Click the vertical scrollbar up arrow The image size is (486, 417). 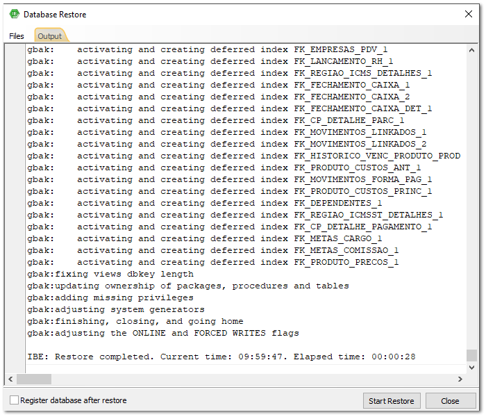pyautogui.click(x=471, y=50)
